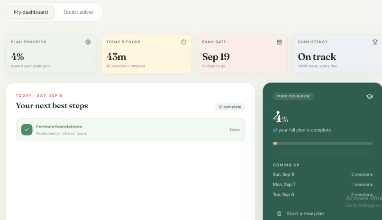Click the Your Overview label pill
The height and width of the screenshot is (220, 382).
point(293,96)
